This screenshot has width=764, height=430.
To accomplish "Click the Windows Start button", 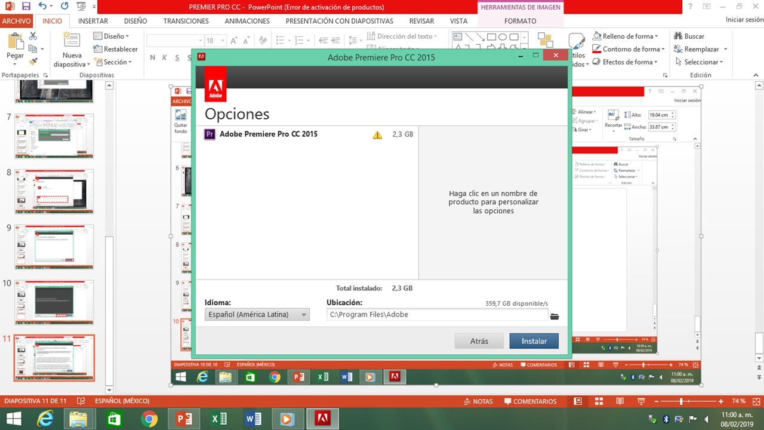I will (13, 419).
